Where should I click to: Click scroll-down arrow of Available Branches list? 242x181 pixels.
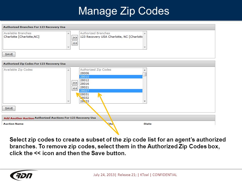68,47
